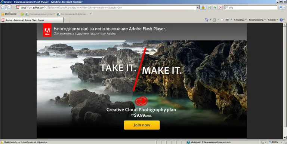Viewport: 287px width, 144px height.
Task: Click the vertical scrollbar up arrow
Action: click(285, 25)
